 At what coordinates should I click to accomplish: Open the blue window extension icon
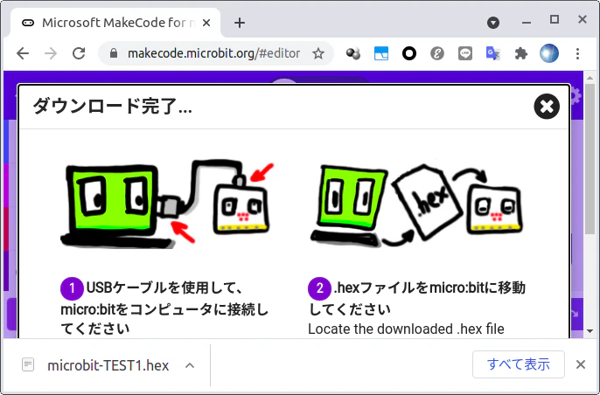tap(381, 53)
